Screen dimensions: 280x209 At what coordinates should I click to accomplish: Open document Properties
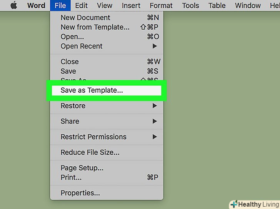click(x=80, y=193)
